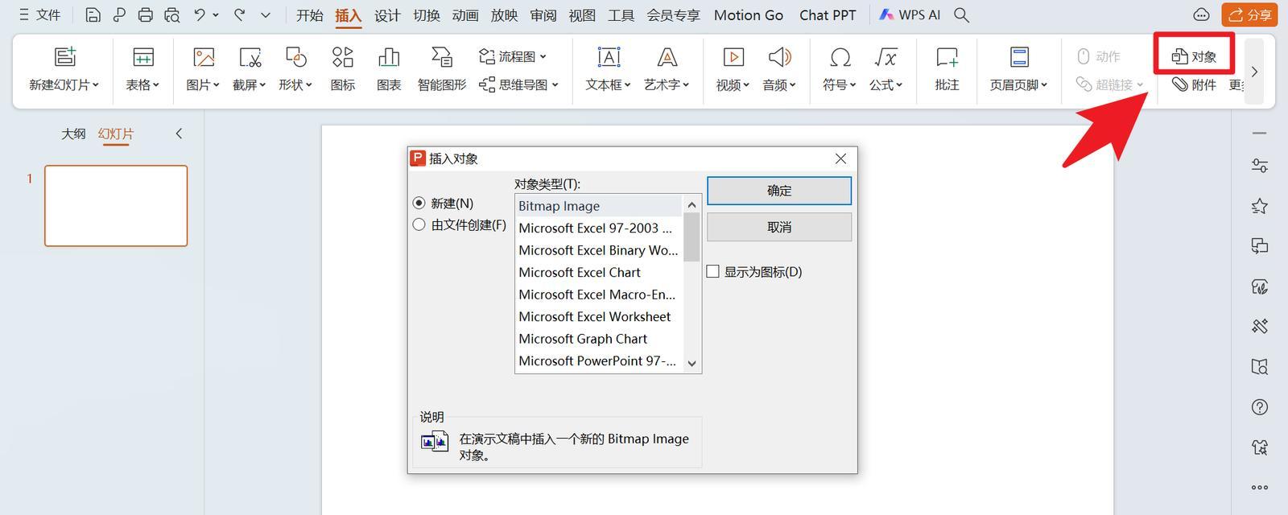Viewport: 1288px width, 515px height.
Task: Switch to the 动画 tab
Action: coord(465,15)
